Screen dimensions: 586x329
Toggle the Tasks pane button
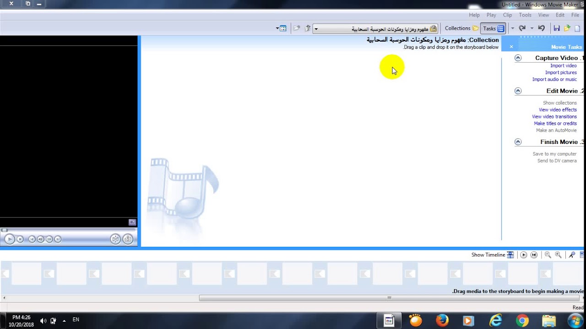click(x=494, y=28)
